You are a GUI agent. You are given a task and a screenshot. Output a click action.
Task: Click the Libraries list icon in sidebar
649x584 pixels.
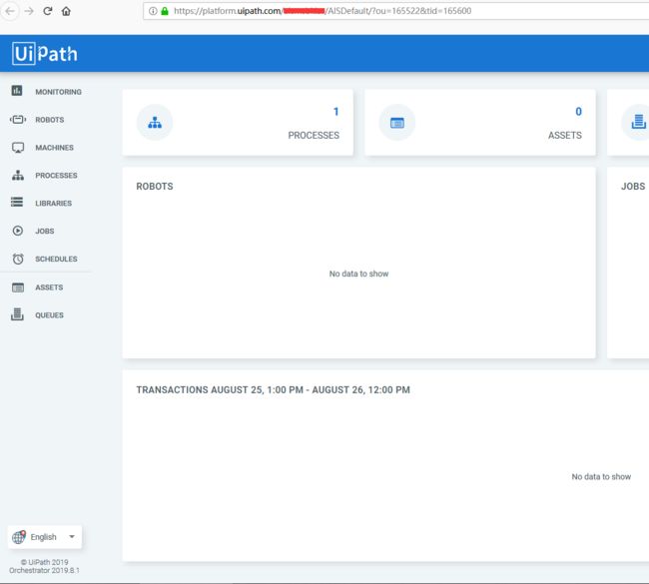click(17, 203)
